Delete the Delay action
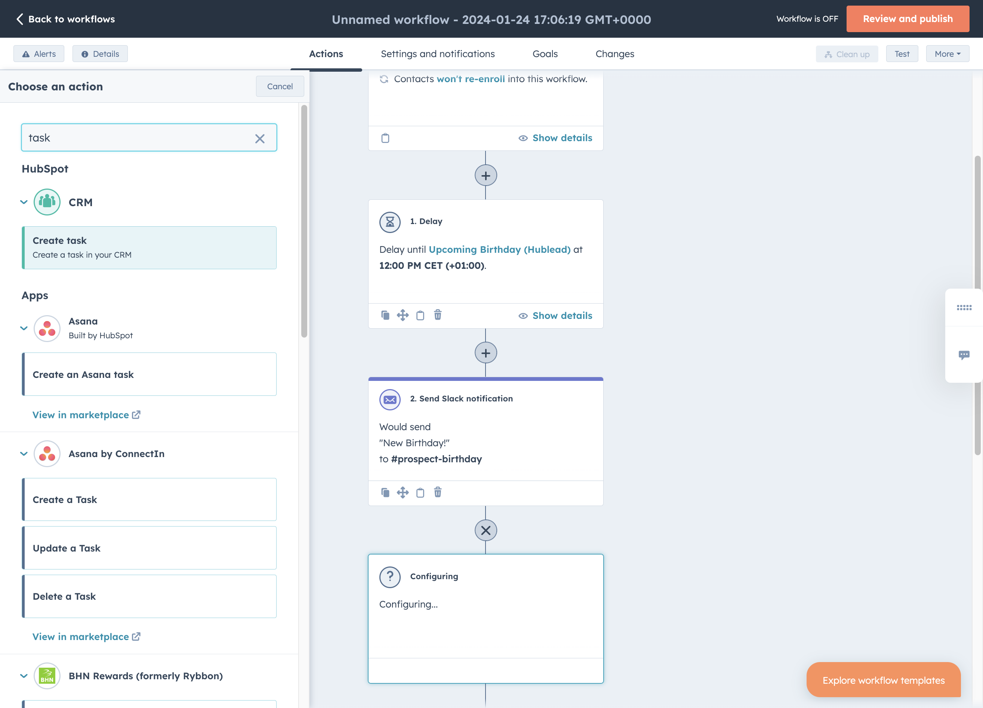The width and height of the screenshot is (983, 708). coord(438,315)
